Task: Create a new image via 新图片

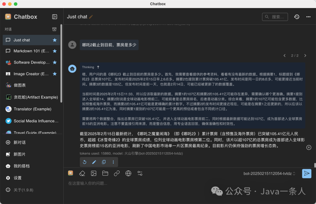Action: [x=31, y=154]
